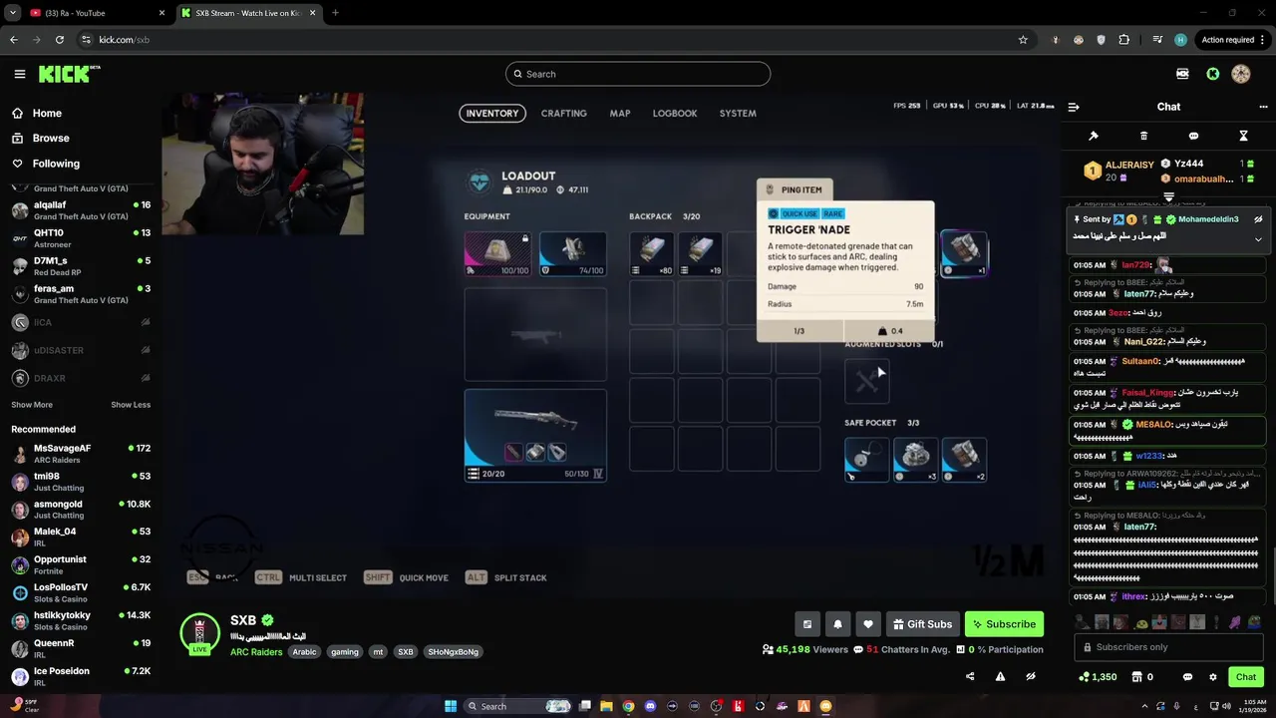Expand pinned message chevron
The height and width of the screenshot is (718, 1276).
point(1258,239)
